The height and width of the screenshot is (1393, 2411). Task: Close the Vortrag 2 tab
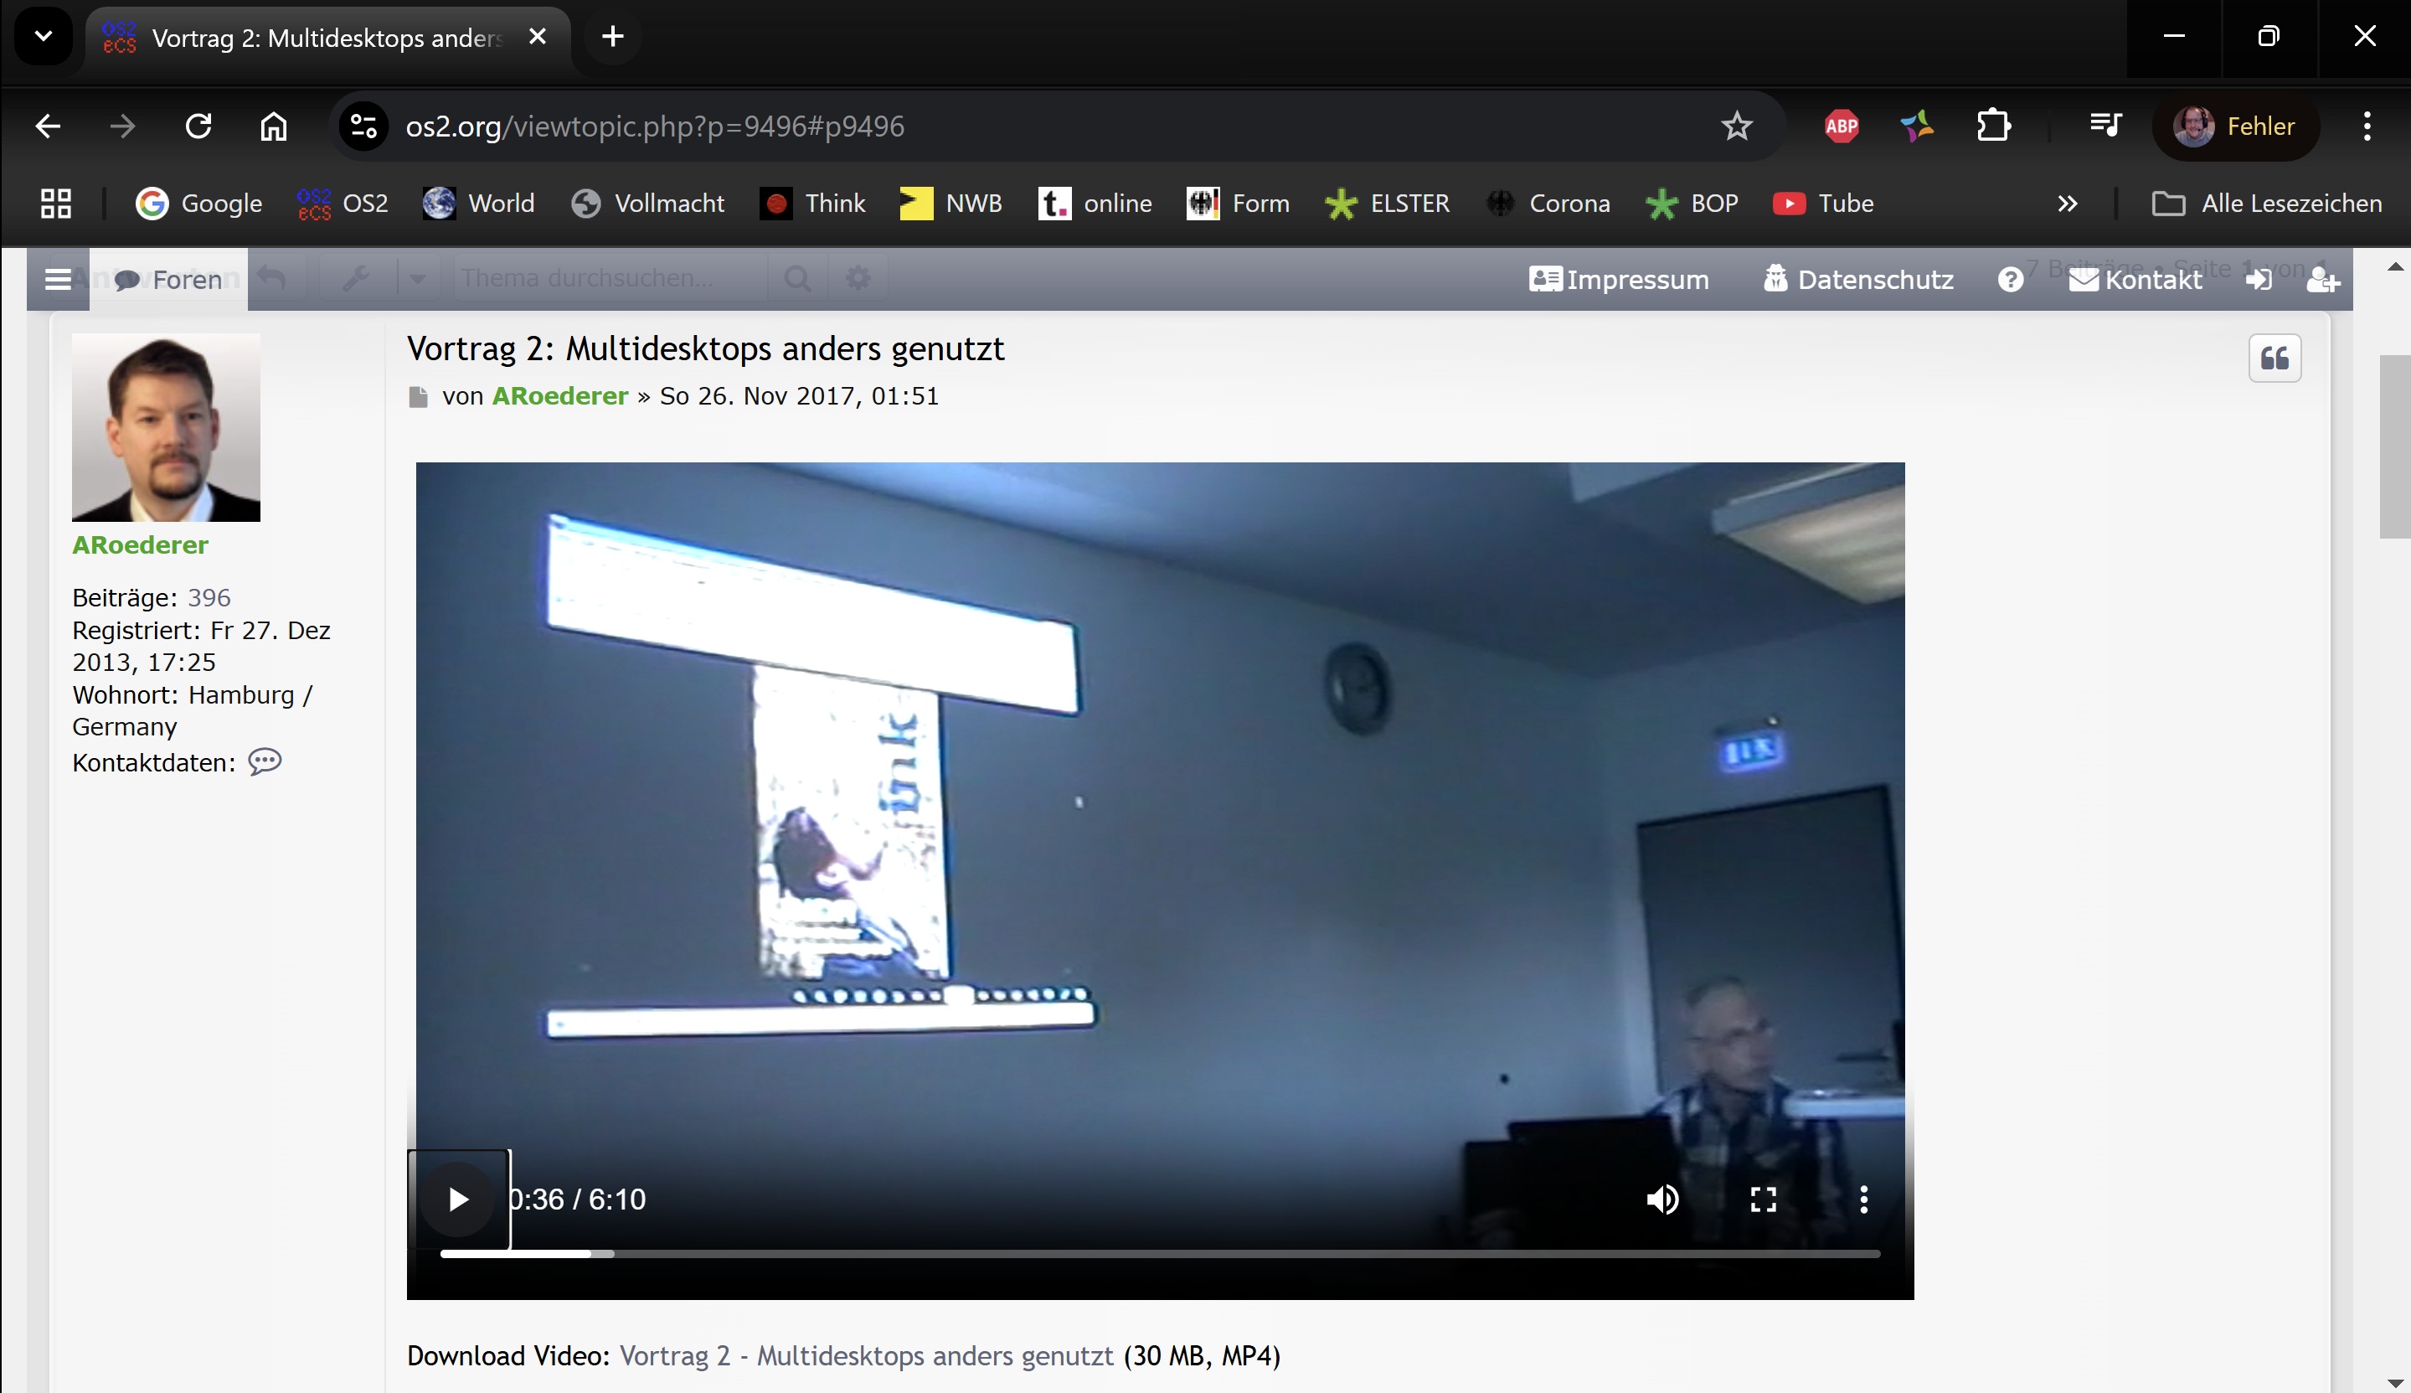pyautogui.click(x=538, y=36)
